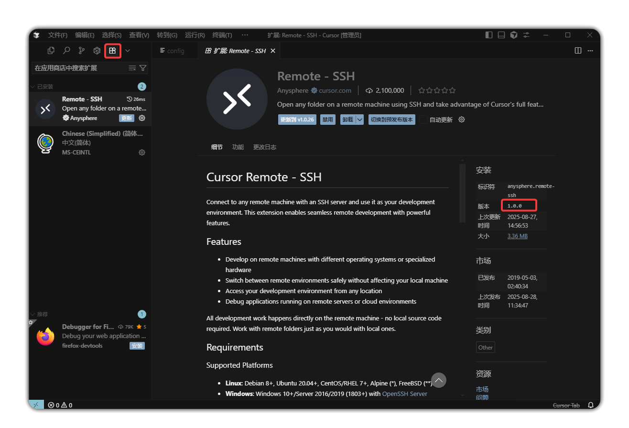629x428 pixels.
Task: Enable the 自动更新 auto update checkbox
Action: [x=423, y=120]
